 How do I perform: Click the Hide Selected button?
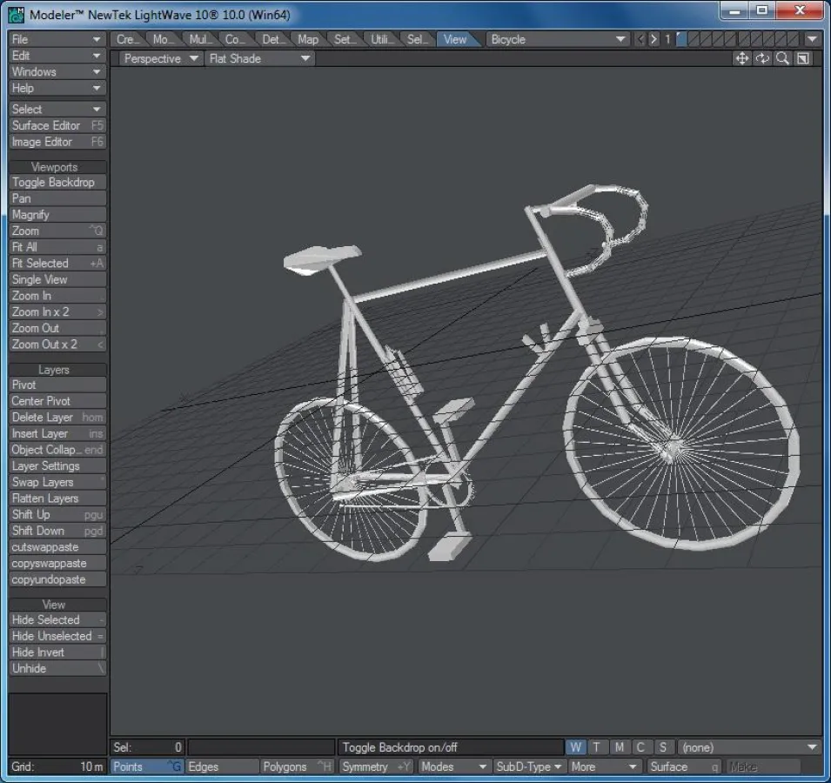coord(57,620)
